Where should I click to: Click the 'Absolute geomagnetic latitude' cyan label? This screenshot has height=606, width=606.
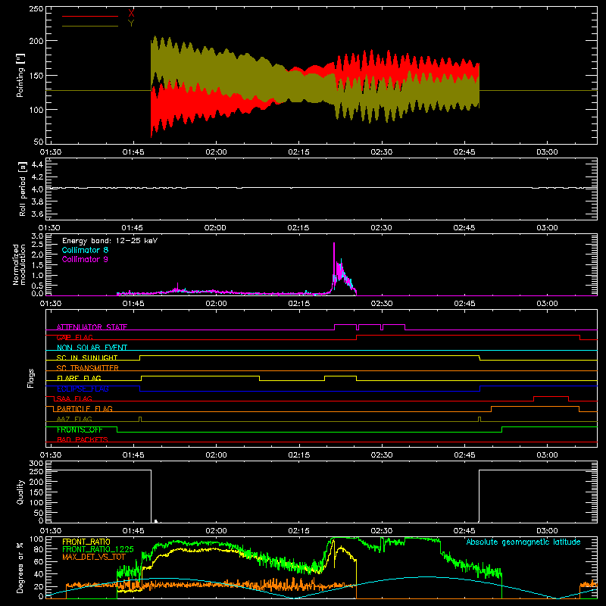tap(523, 542)
